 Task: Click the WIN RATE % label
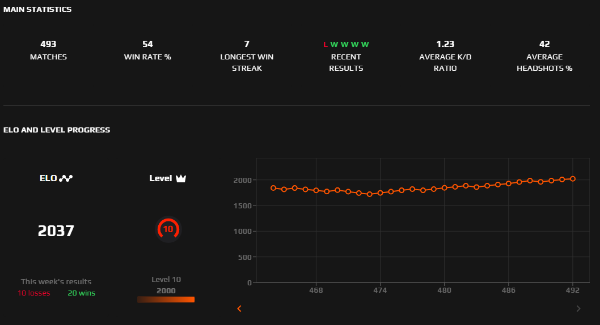147,57
